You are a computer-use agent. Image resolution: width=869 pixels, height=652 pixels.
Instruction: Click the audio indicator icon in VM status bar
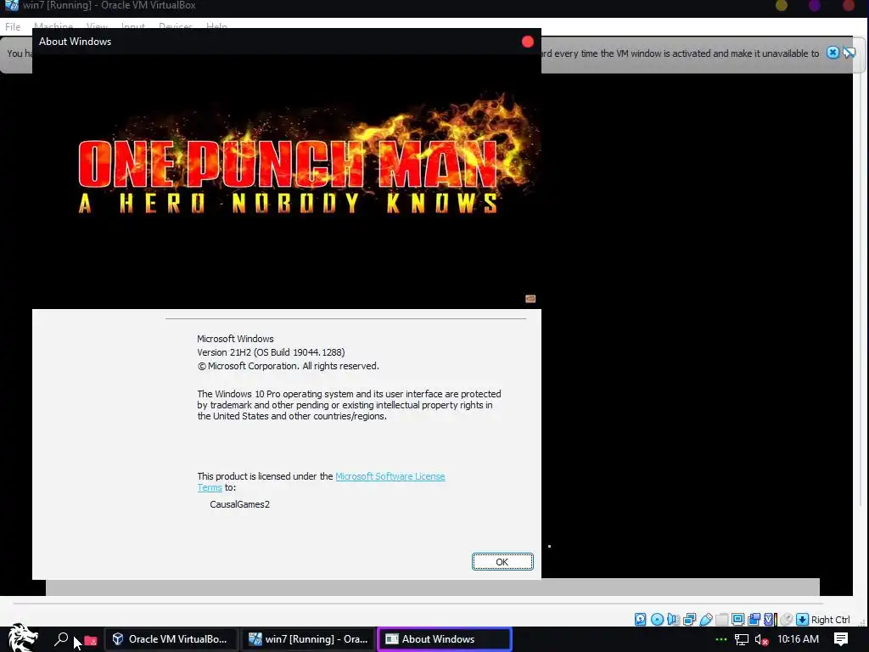tap(673, 619)
